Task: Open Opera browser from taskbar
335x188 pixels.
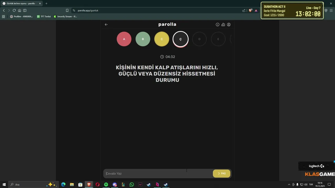Action: (97, 185)
